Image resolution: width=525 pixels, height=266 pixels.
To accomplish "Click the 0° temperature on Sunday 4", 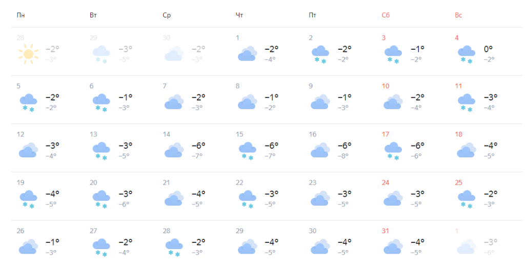I will click(x=488, y=49).
